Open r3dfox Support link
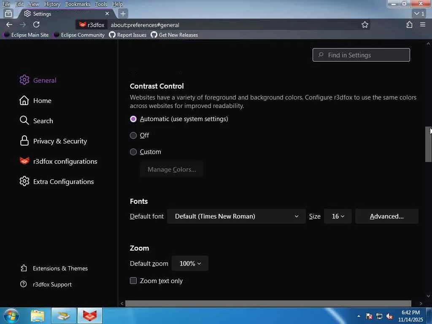Screen dimensions: 432x324 pos(46,284)
